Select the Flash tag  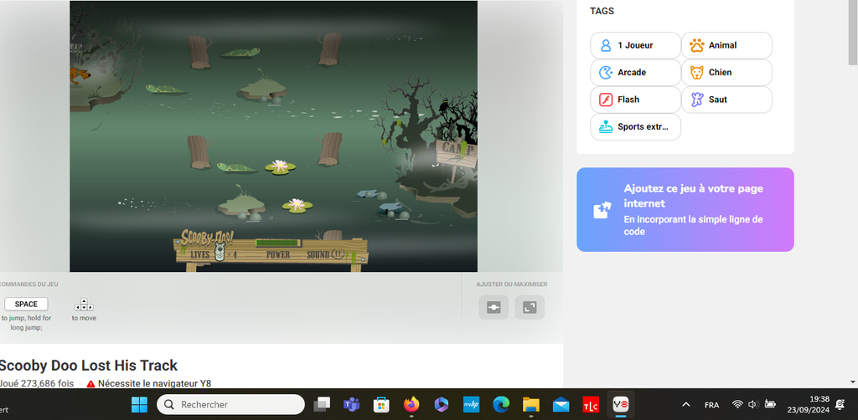pos(635,100)
